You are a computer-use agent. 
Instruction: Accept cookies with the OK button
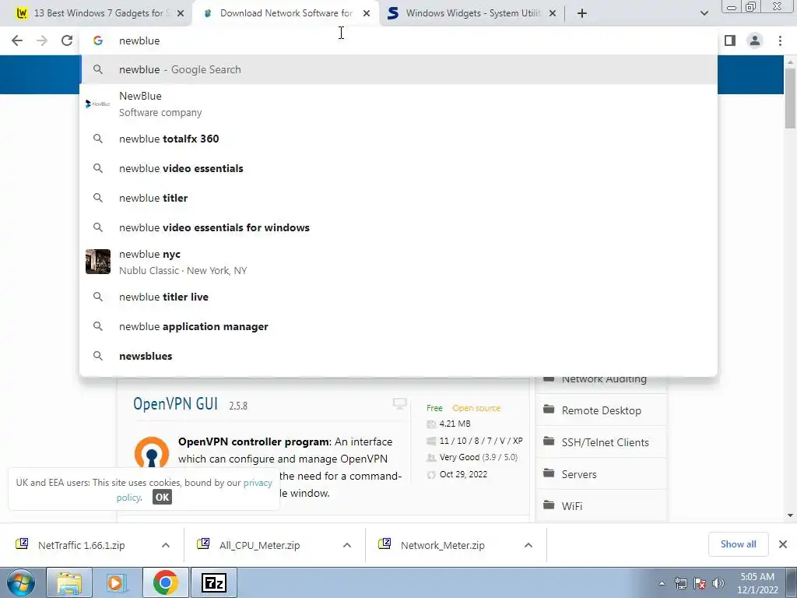pyautogui.click(x=162, y=497)
